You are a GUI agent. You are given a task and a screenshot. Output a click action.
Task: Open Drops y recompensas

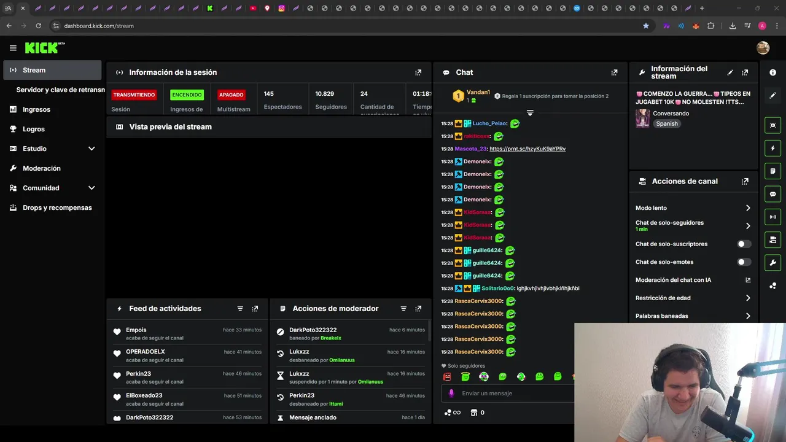tap(52, 207)
